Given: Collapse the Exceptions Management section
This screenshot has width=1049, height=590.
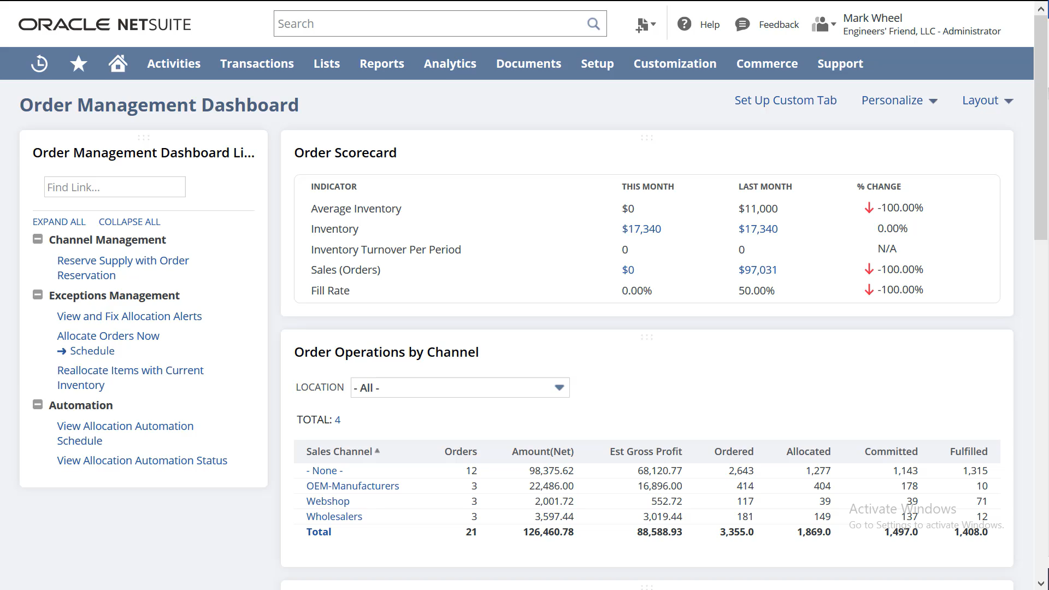Looking at the screenshot, I should (x=38, y=295).
